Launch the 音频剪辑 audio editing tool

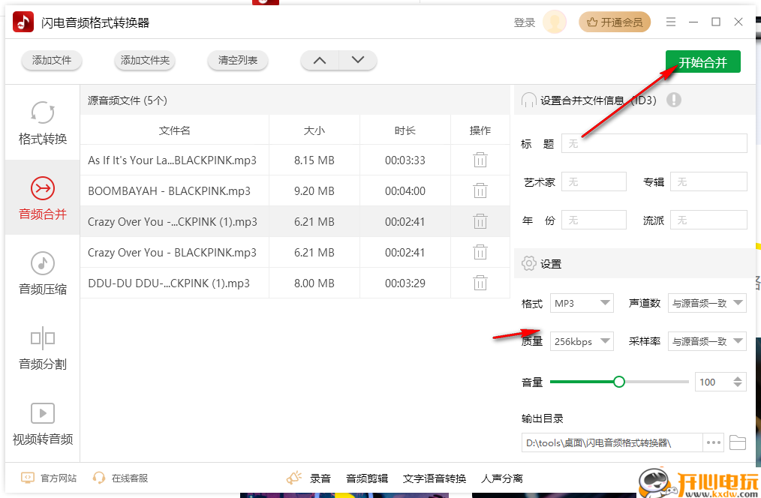[366, 478]
